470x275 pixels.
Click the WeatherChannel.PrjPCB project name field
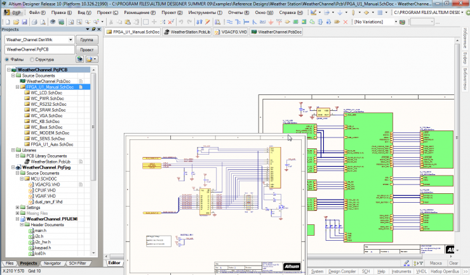pos(39,49)
